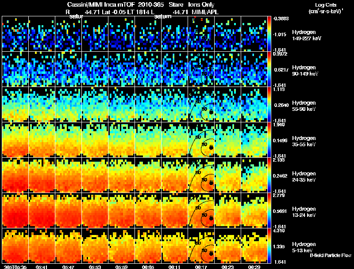Click the Saturn disc in the 35-55 keV row

pyautogui.click(x=211, y=148)
